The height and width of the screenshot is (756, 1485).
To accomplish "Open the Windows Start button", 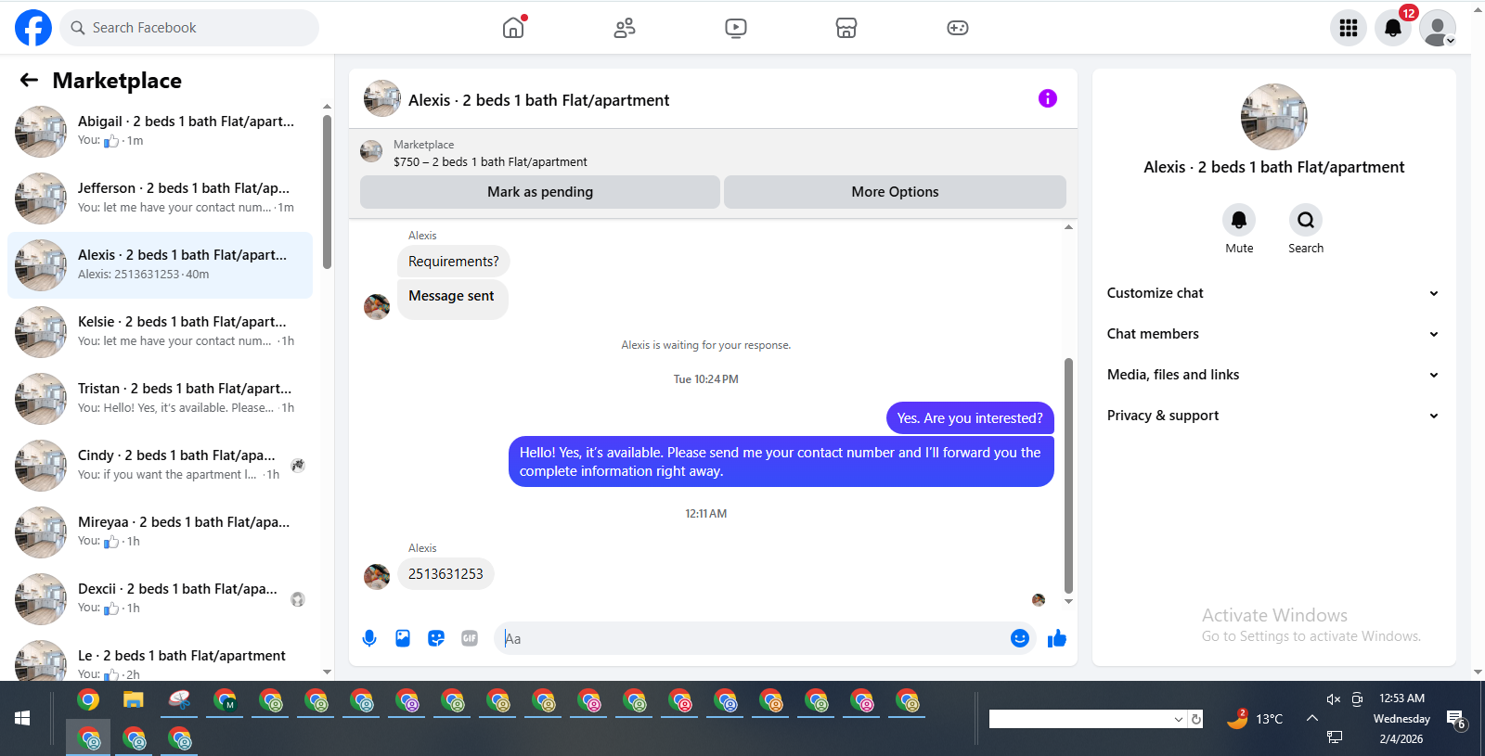I will pos(22,719).
